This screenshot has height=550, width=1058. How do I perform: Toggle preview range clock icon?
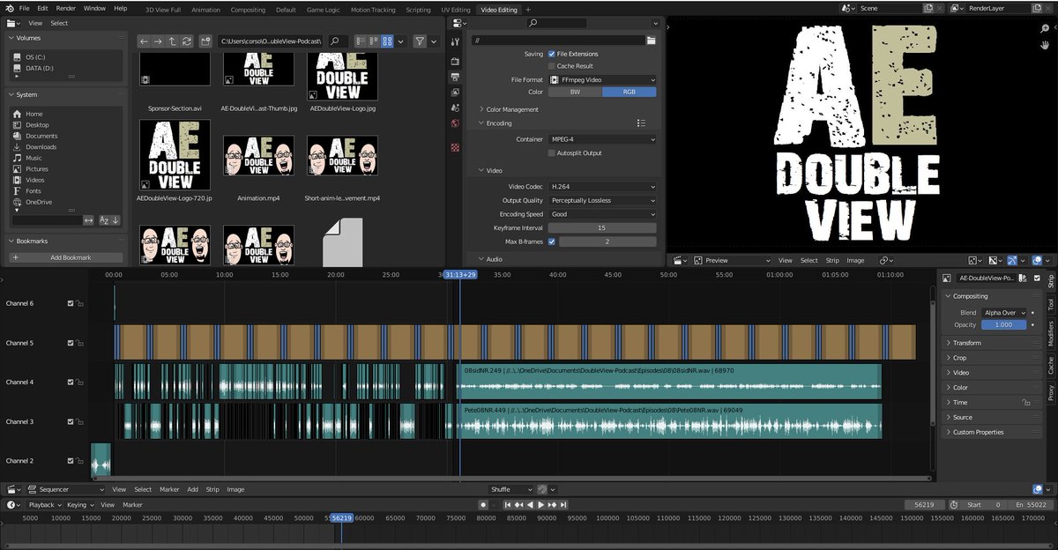[953, 505]
